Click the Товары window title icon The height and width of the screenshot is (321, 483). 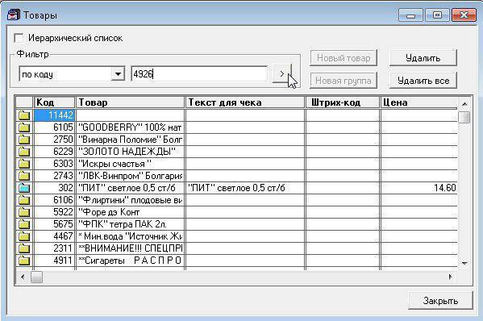click(x=14, y=15)
